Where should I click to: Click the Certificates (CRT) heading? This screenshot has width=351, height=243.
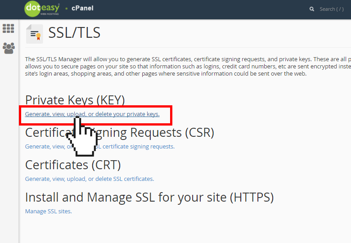[x=73, y=165]
